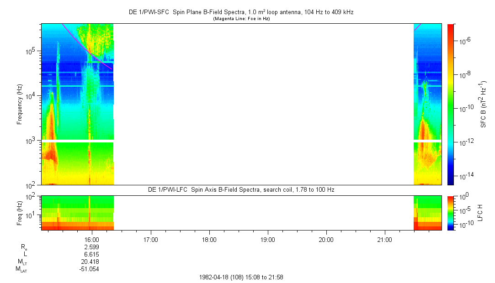Click the date range label 1982-04-18
The image size is (495, 283).
tap(241, 277)
